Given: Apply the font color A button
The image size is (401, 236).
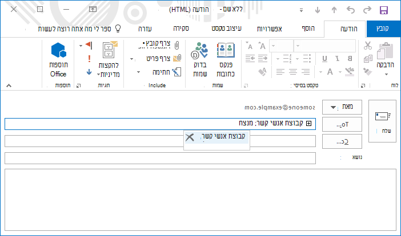Looking at the screenshot, I should [x=330, y=72].
